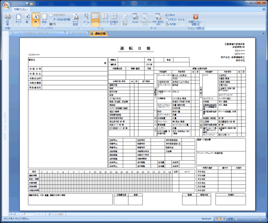Open the ズーム zoom dropdown

86,19
